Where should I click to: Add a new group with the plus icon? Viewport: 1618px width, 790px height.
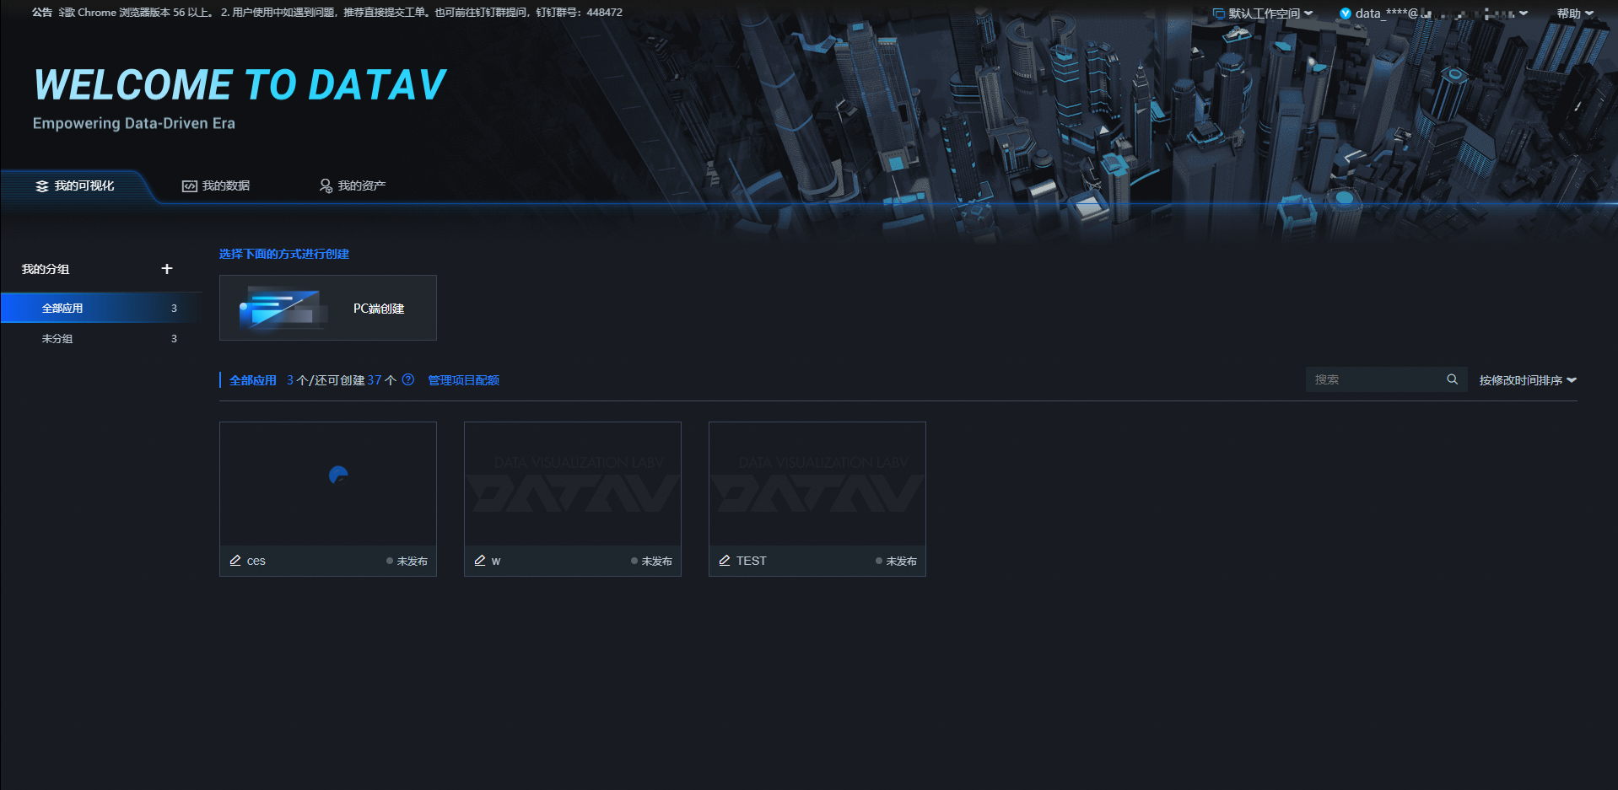click(167, 269)
